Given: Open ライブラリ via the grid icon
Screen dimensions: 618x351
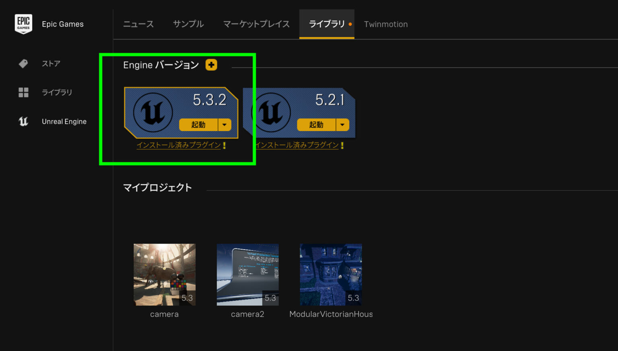Looking at the screenshot, I should [x=23, y=92].
